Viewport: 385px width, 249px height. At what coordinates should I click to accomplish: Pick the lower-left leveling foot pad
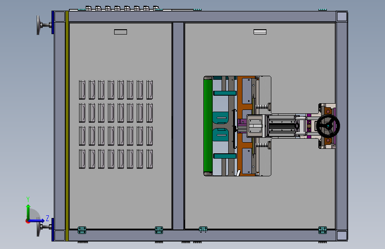[x=38, y=227]
